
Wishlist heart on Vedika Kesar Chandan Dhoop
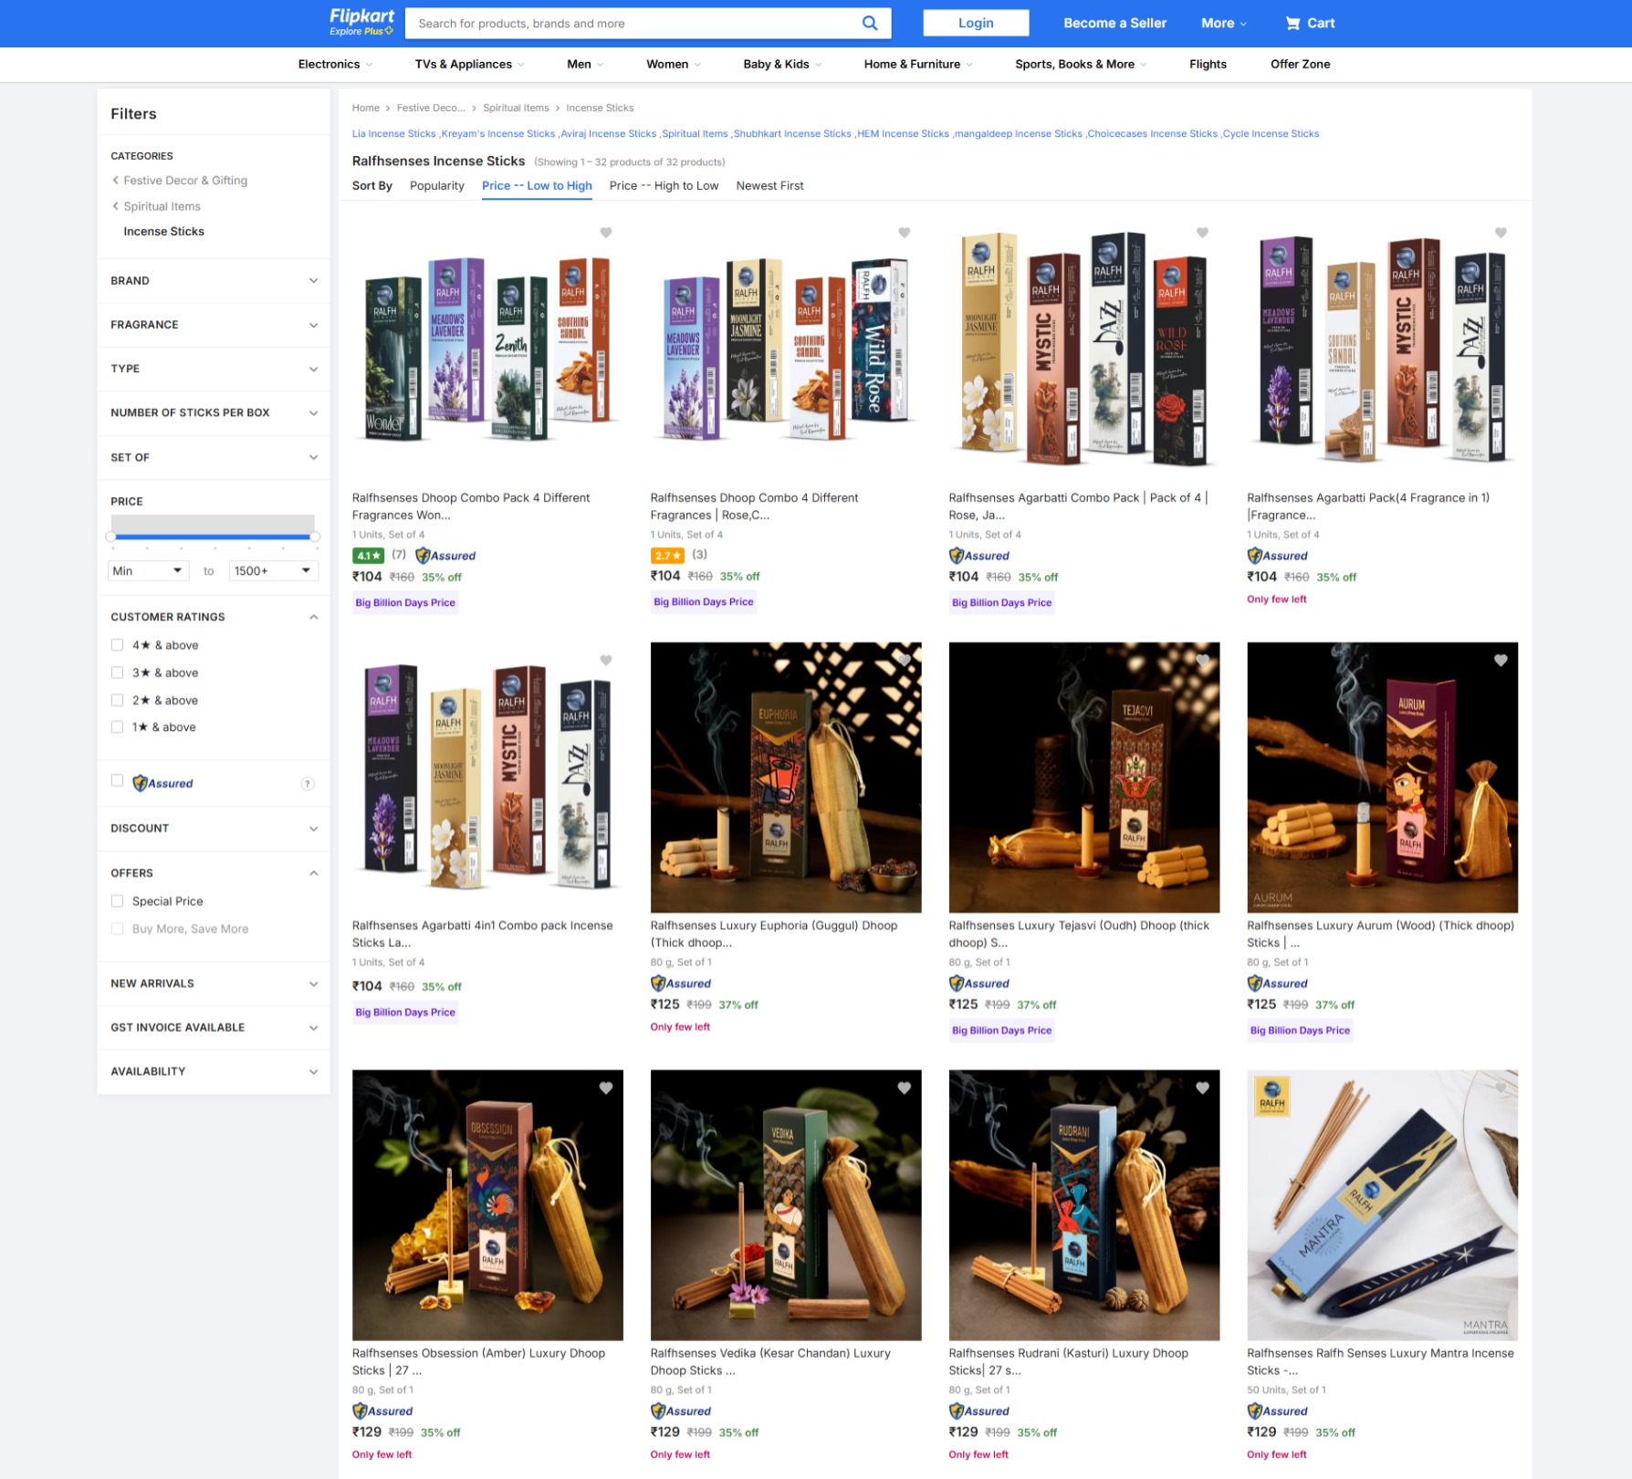(x=905, y=1088)
